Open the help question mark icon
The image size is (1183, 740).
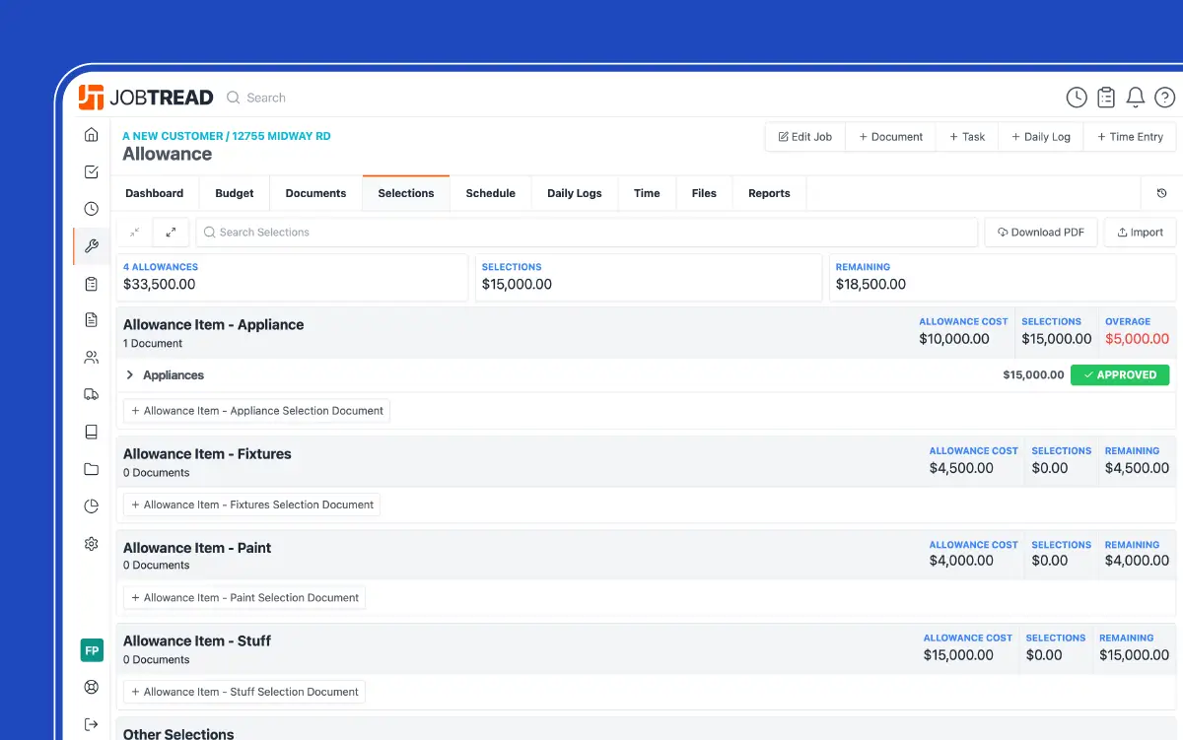point(1164,97)
